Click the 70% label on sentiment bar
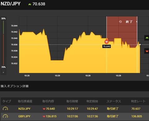 coord(3,67)
